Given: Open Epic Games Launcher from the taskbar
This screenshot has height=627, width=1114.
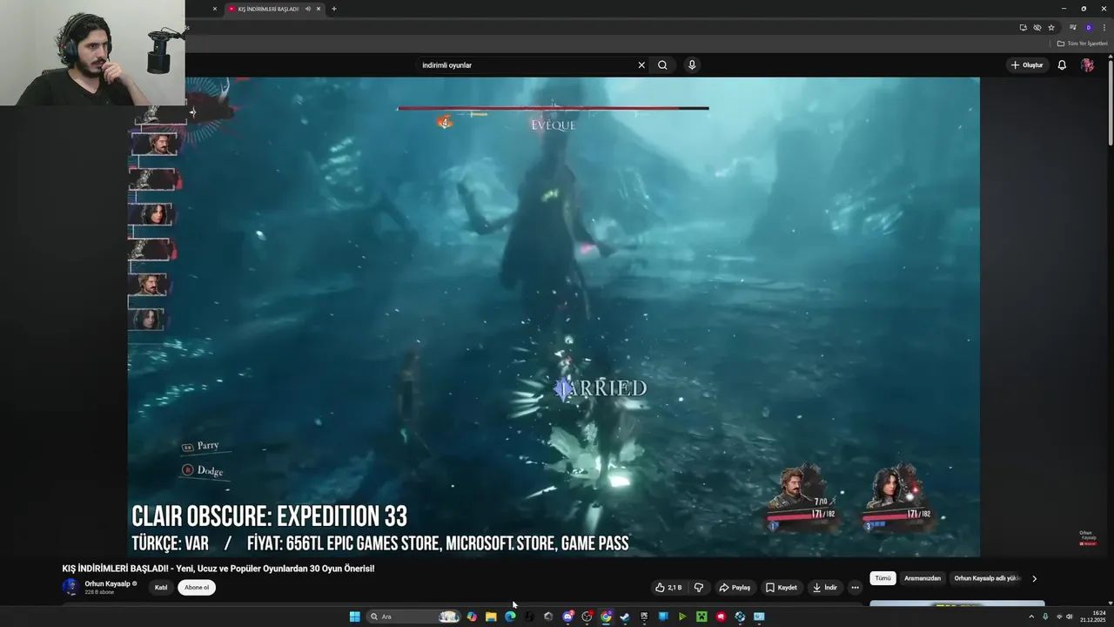Looking at the screenshot, I should click(x=644, y=617).
